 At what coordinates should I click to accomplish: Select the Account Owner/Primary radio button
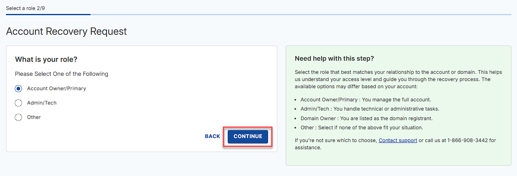point(18,89)
